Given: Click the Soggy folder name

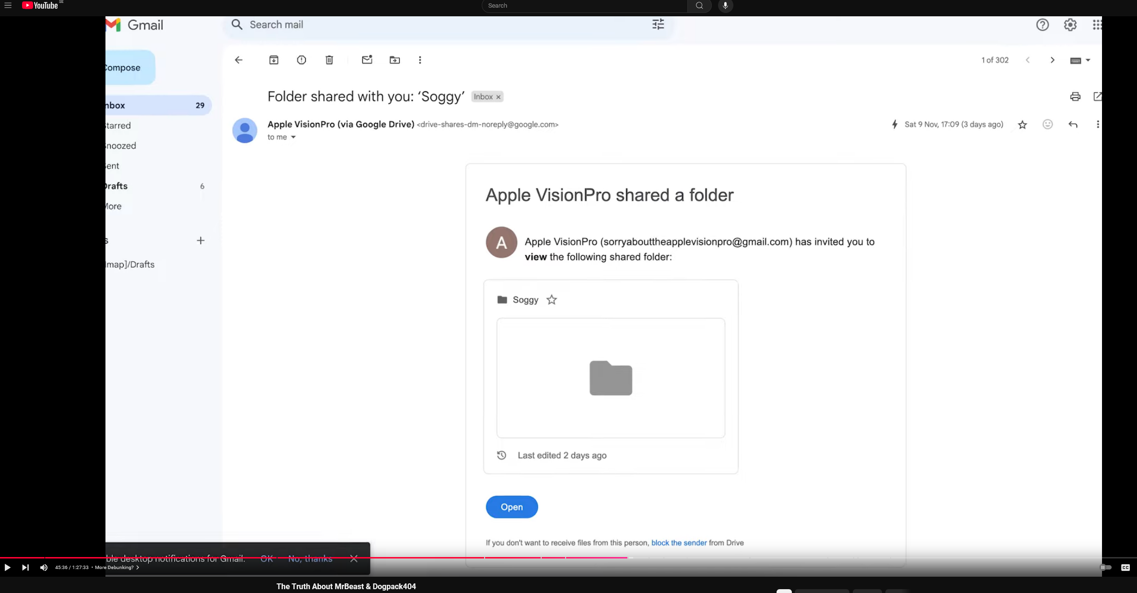Looking at the screenshot, I should [x=525, y=300].
